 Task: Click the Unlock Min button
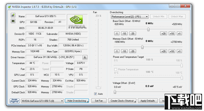point(158,16)
